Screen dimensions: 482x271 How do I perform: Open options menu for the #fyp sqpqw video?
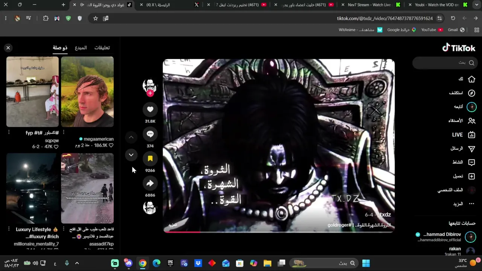pyautogui.click(x=9, y=132)
